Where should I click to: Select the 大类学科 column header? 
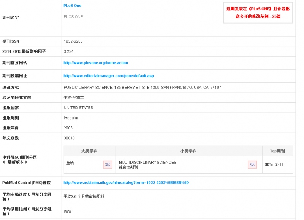[x=89, y=151]
